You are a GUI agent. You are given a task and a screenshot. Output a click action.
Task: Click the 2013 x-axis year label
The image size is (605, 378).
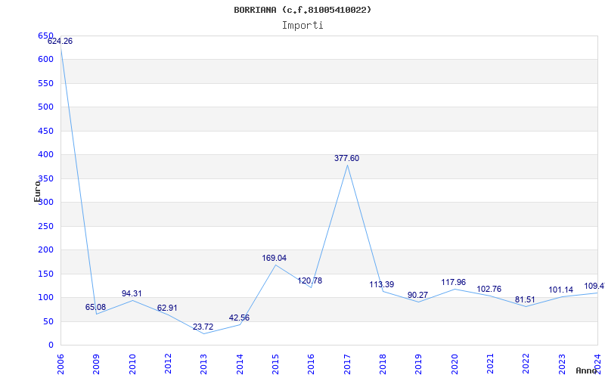click(x=204, y=364)
